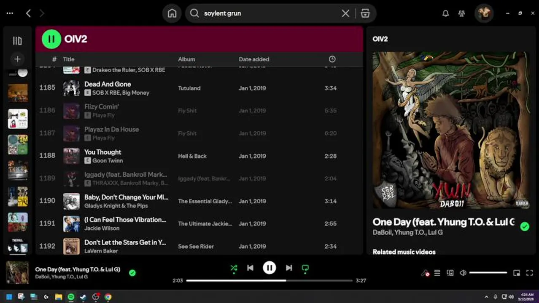
Task: Click the Dead And Gone cover thumbnail
Action: pos(71,88)
